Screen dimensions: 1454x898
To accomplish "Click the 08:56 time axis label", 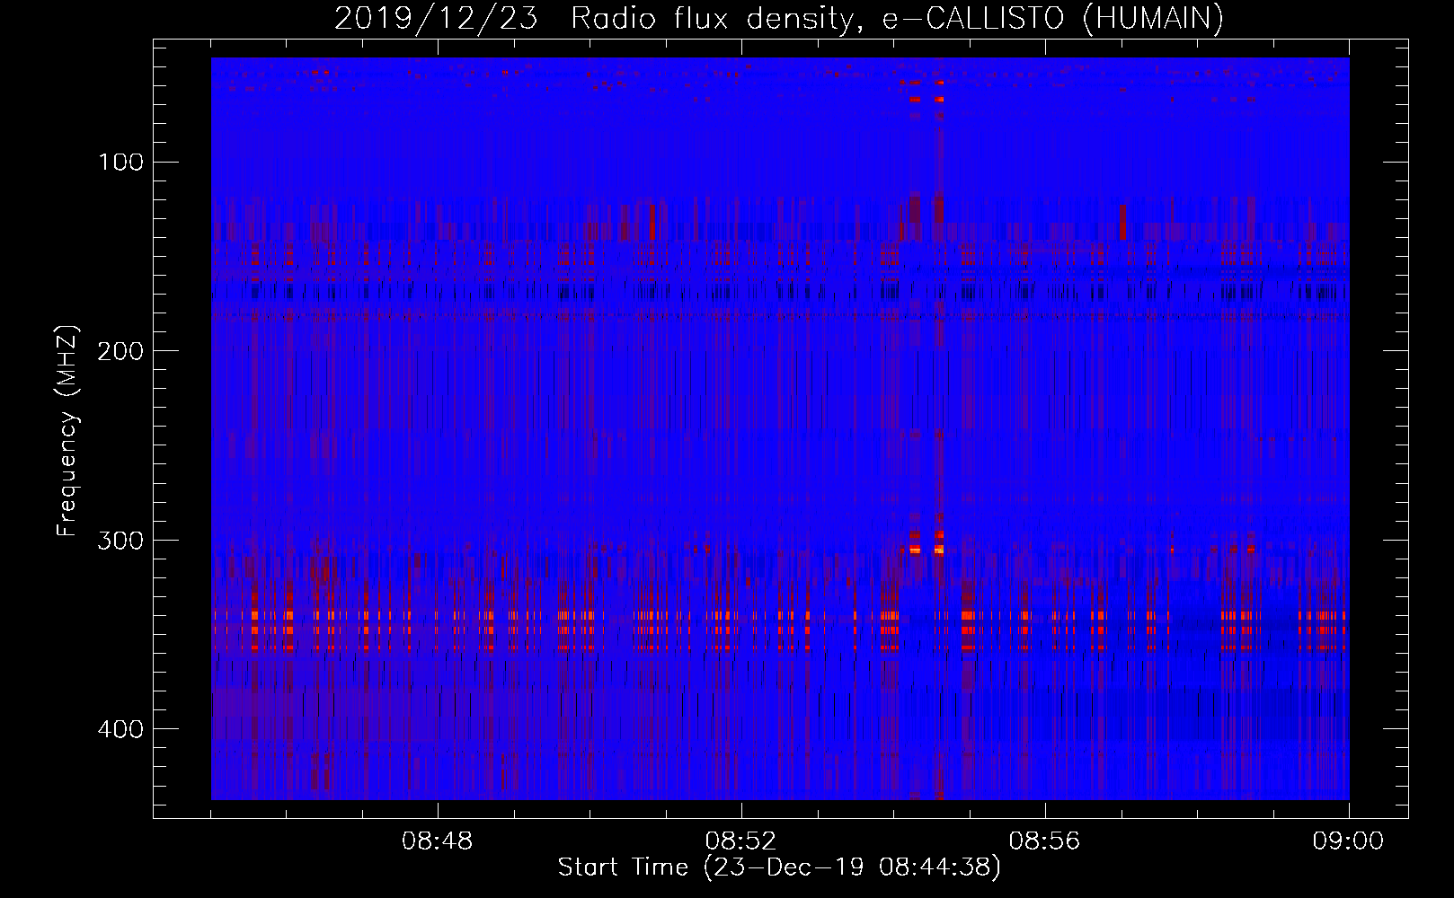I will [x=1045, y=842].
